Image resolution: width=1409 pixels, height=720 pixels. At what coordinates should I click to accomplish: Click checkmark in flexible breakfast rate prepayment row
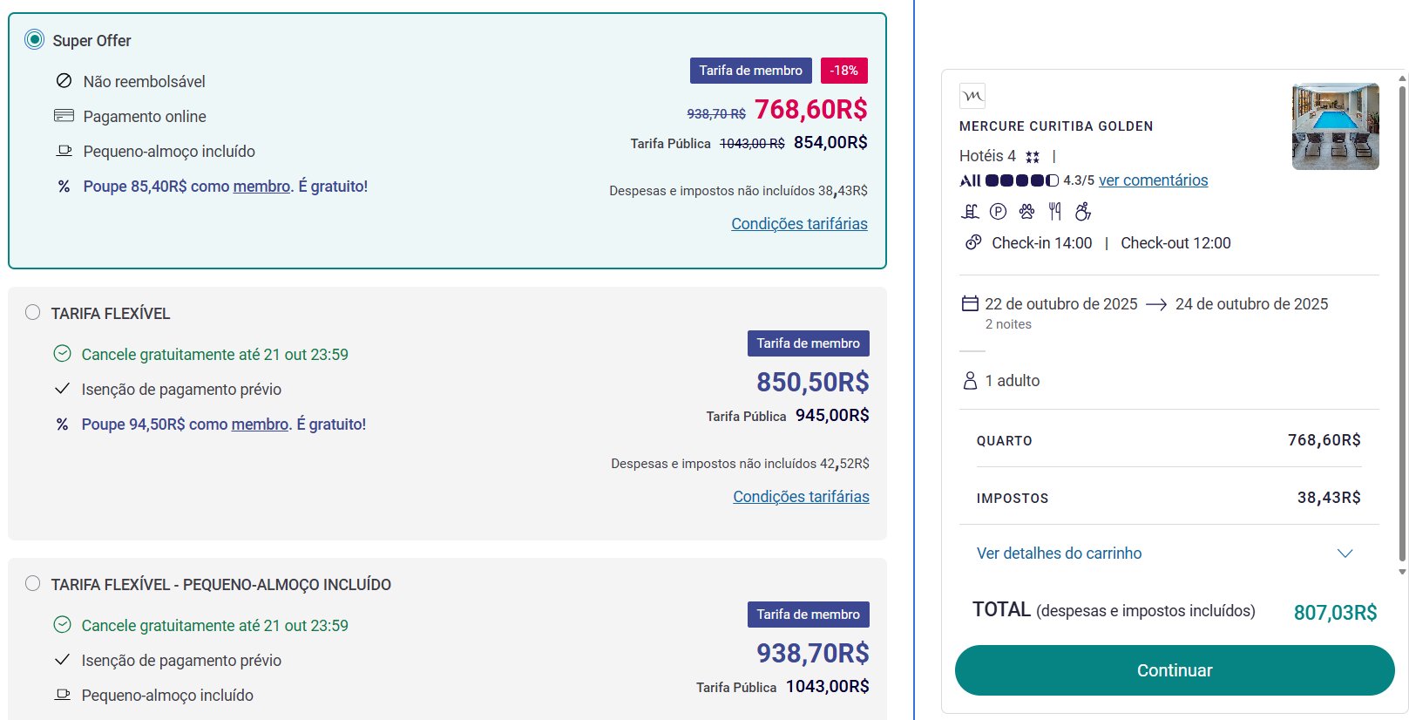coord(62,660)
